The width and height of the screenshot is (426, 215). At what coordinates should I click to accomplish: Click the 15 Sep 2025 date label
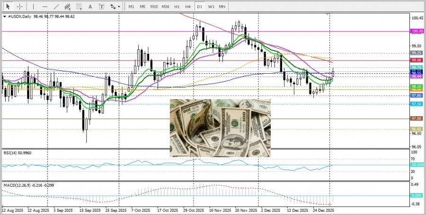[90, 210]
